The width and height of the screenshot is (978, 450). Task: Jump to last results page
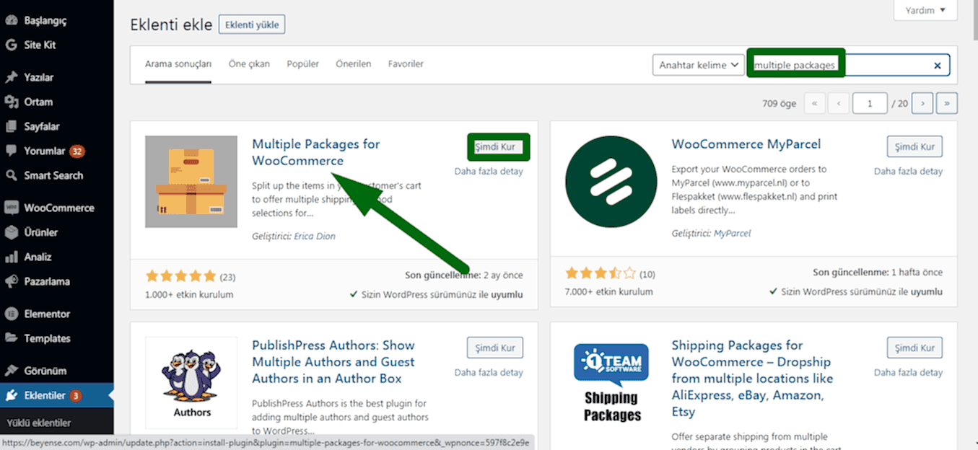tap(947, 103)
